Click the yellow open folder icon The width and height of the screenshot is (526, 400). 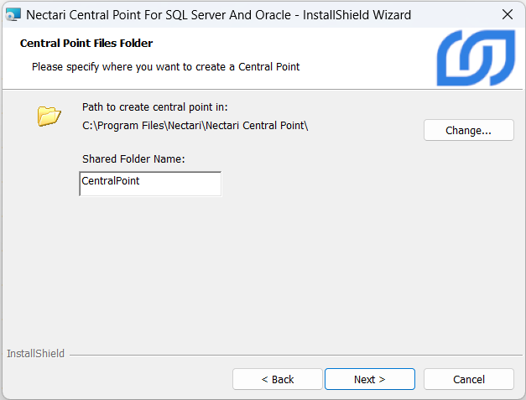[x=49, y=116]
